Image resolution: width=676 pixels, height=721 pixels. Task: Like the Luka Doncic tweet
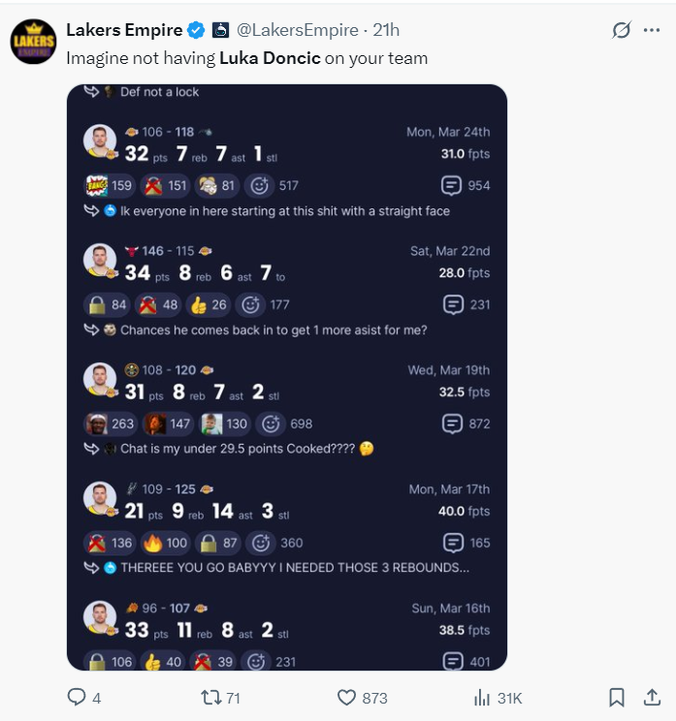347,697
